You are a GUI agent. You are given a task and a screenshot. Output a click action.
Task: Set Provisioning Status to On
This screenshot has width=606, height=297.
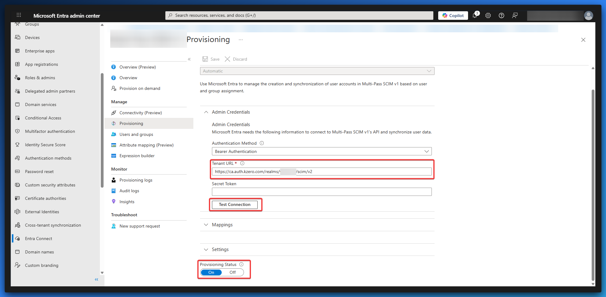pyautogui.click(x=211, y=272)
